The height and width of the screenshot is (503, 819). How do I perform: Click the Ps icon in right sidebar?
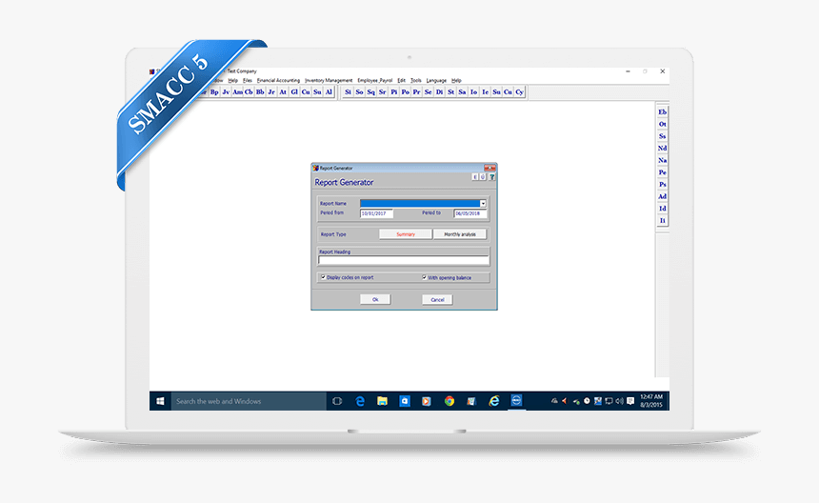click(662, 185)
